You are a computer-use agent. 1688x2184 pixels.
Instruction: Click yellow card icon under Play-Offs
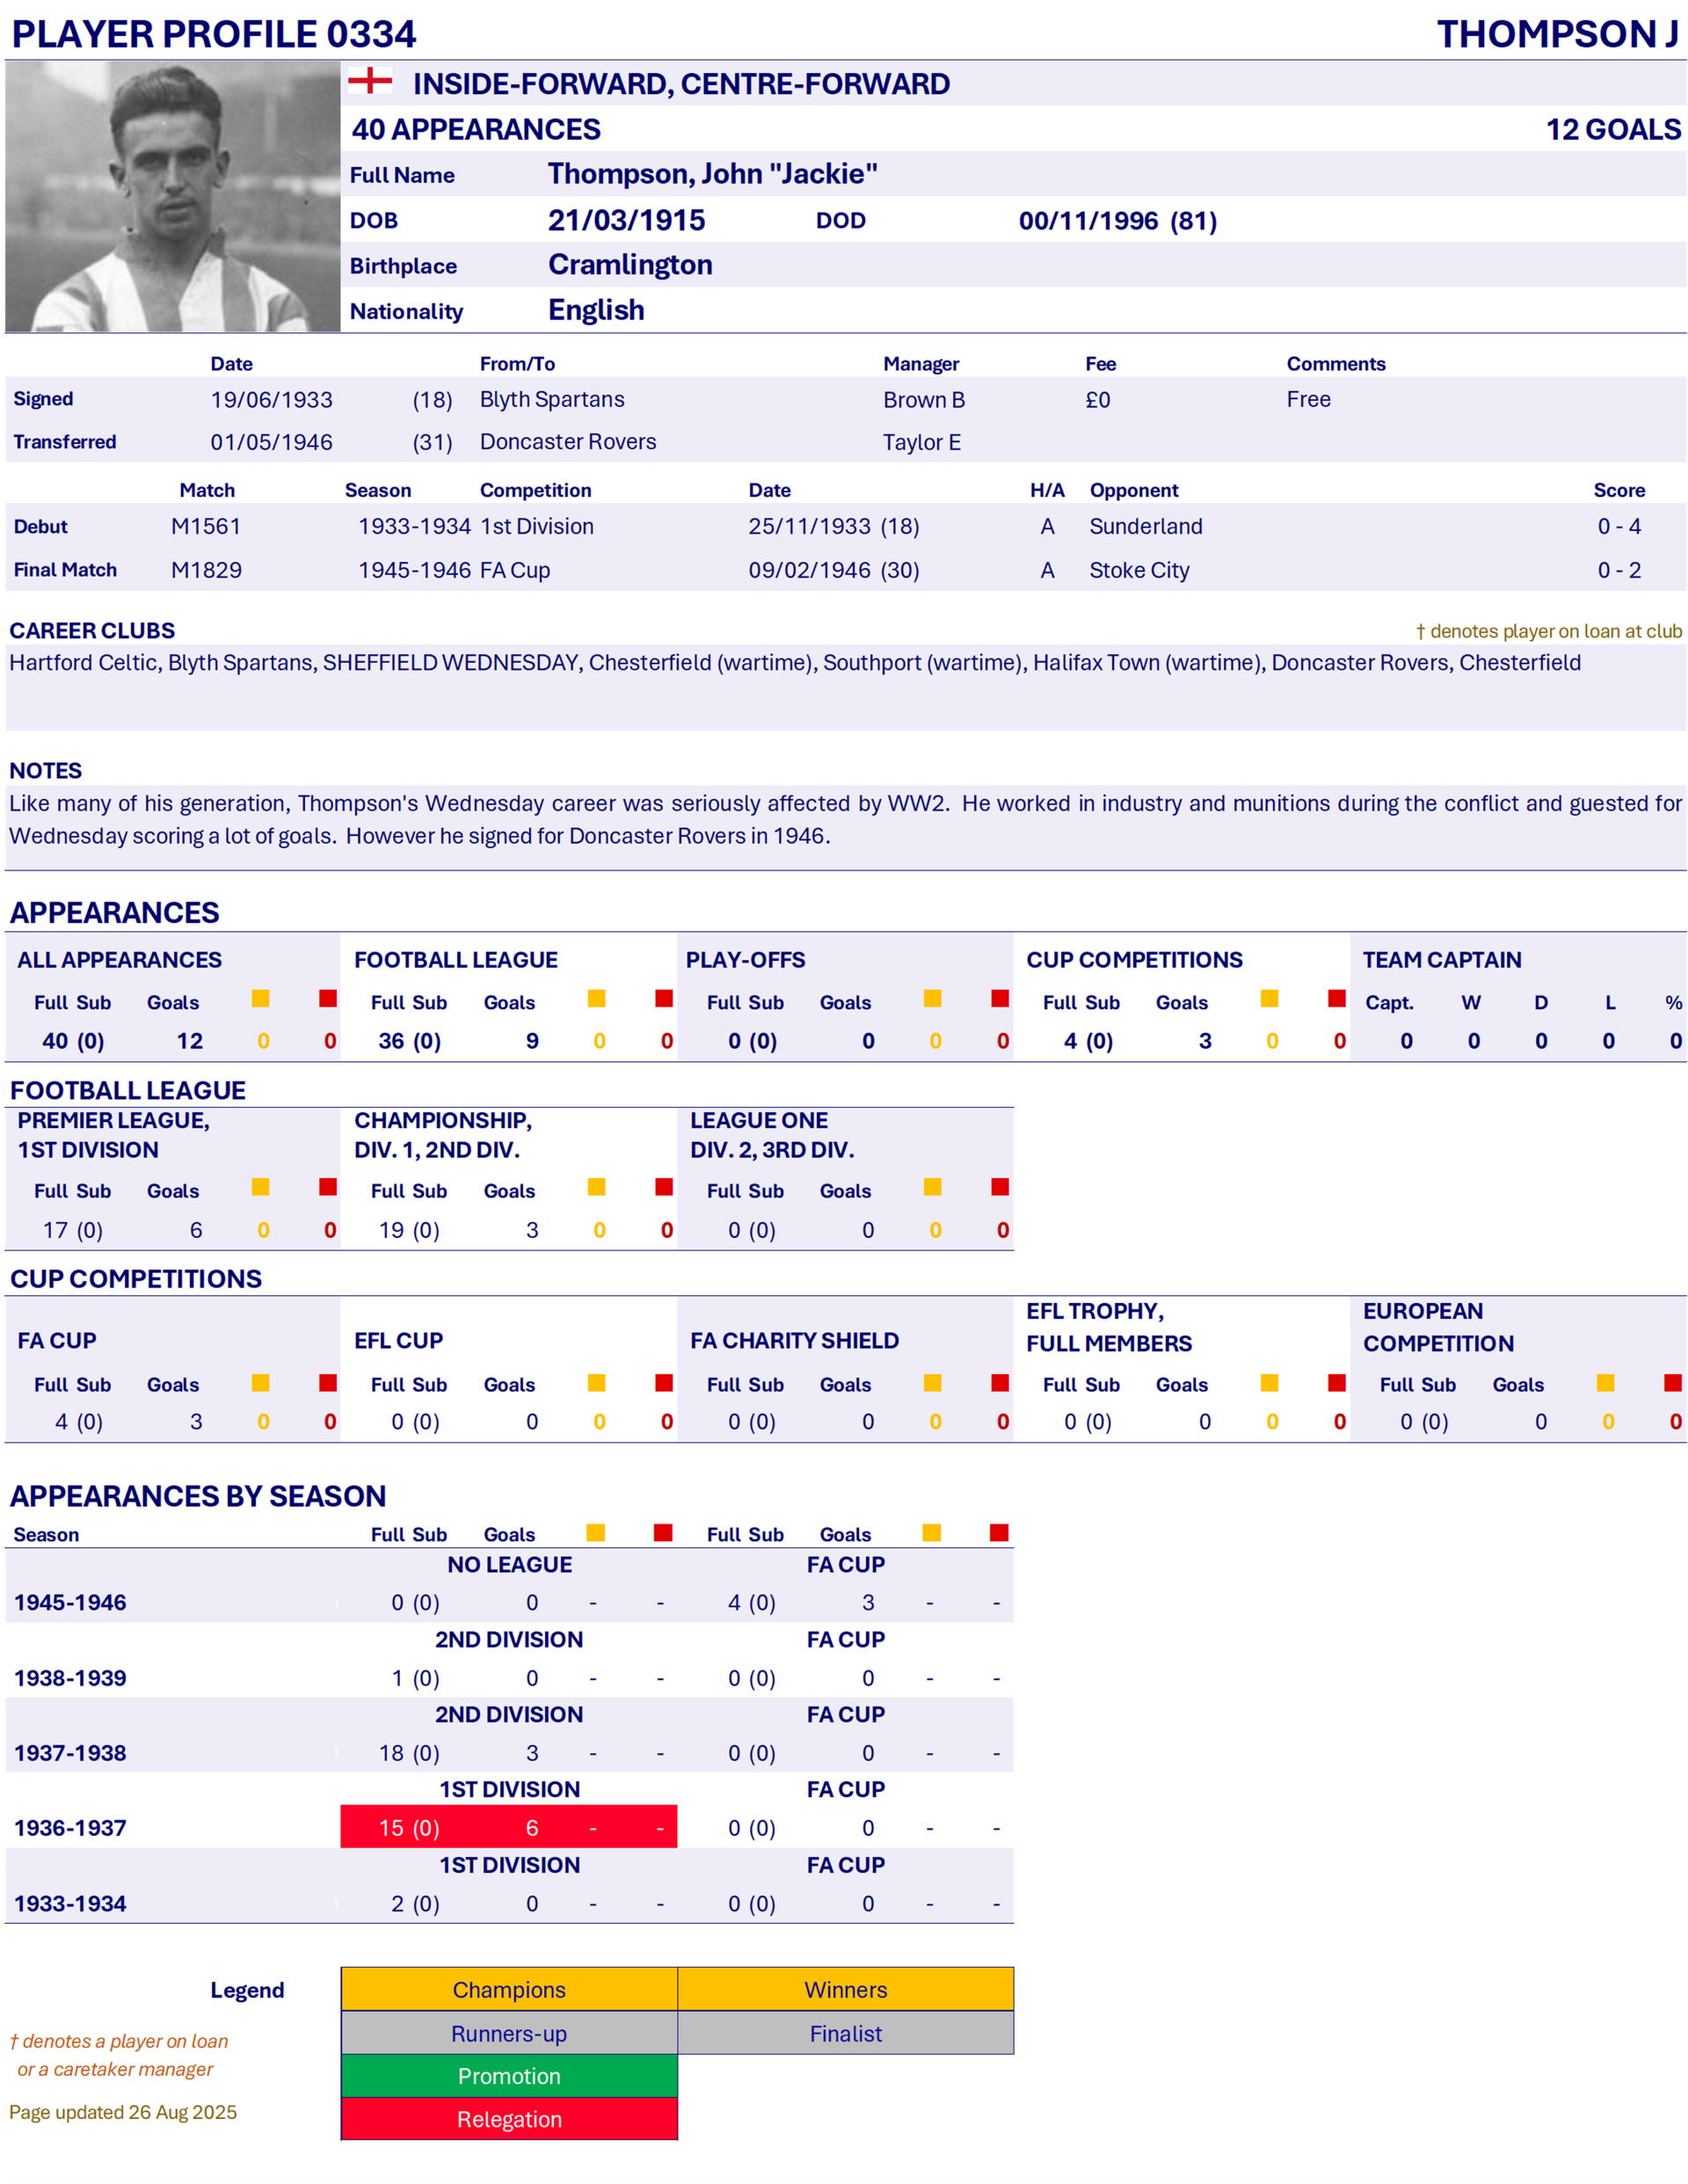(x=933, y=998)
